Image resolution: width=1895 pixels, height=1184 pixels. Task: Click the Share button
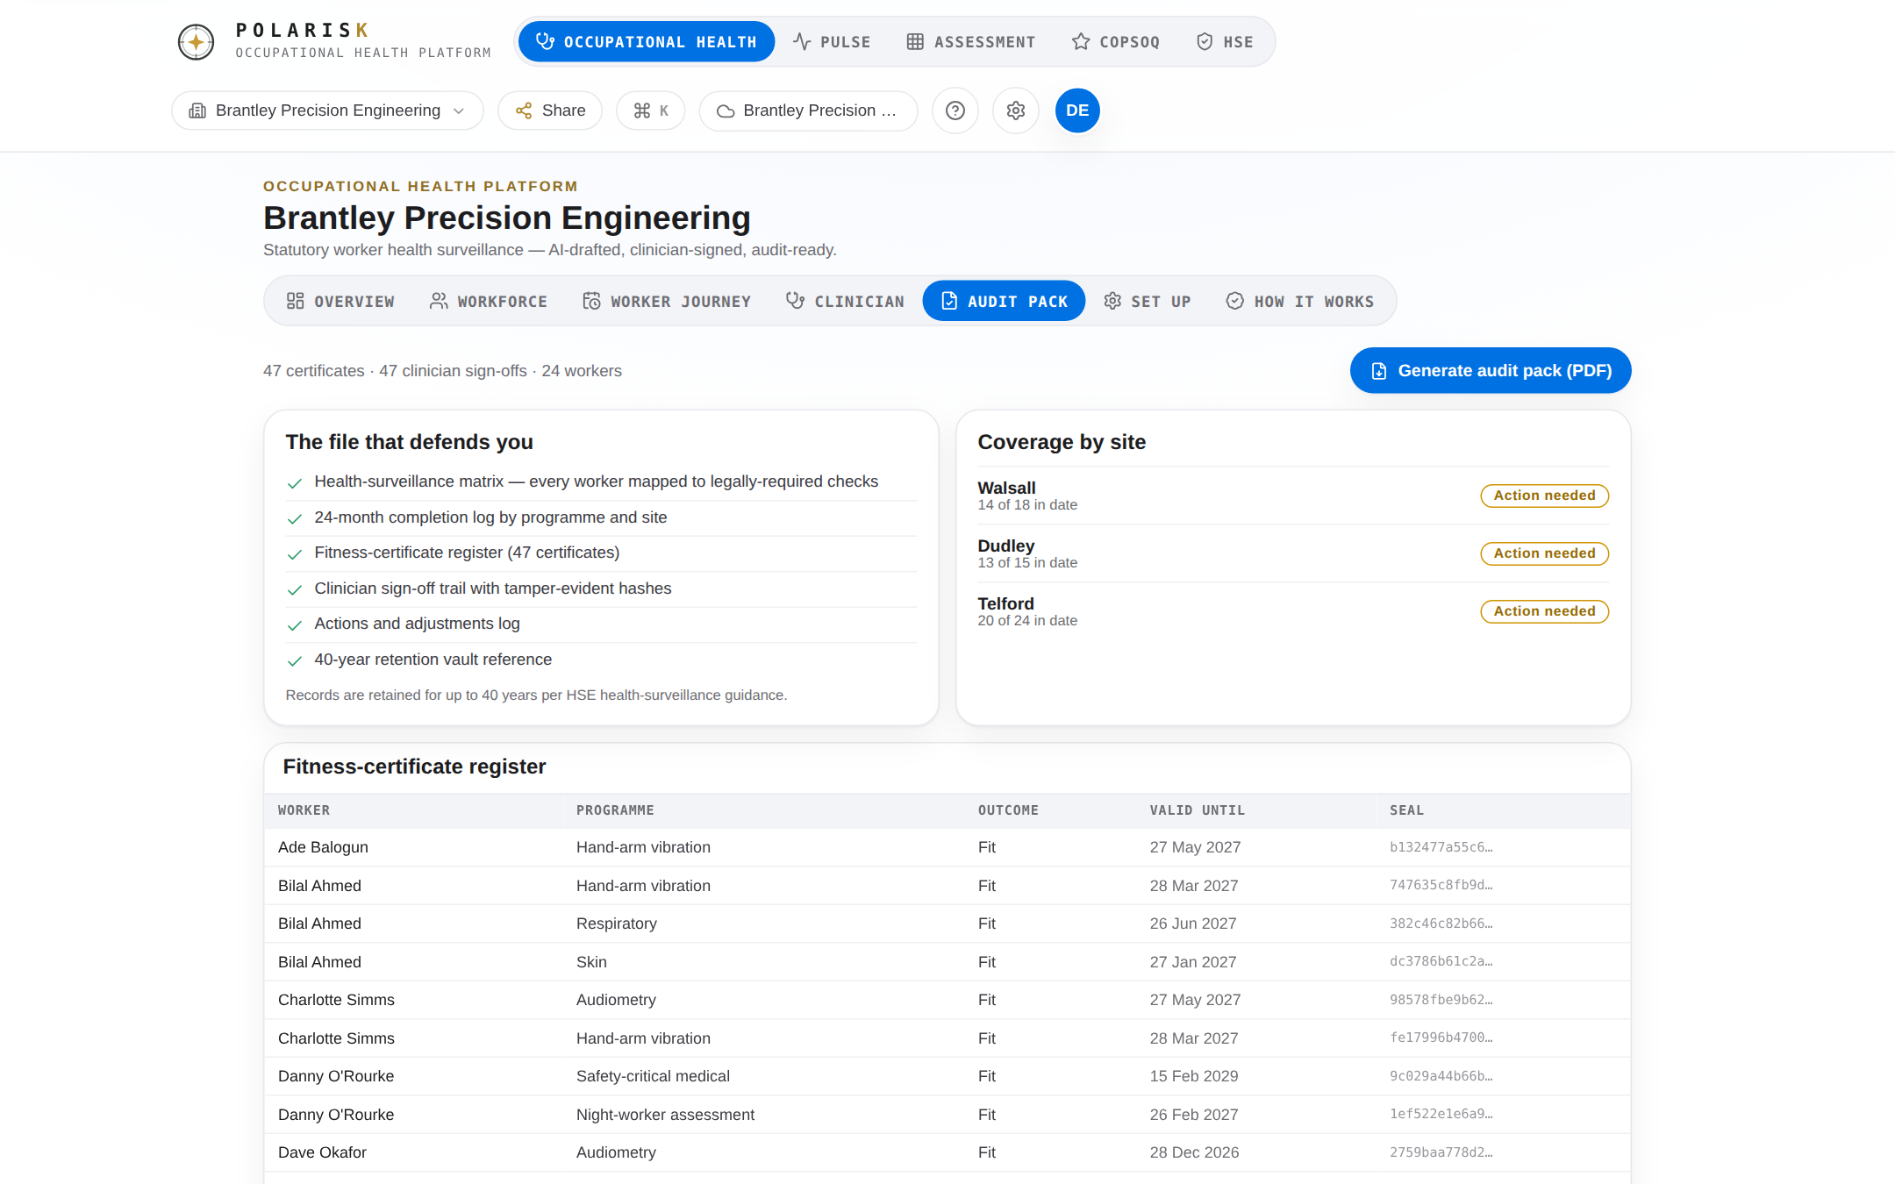[550, 111]
